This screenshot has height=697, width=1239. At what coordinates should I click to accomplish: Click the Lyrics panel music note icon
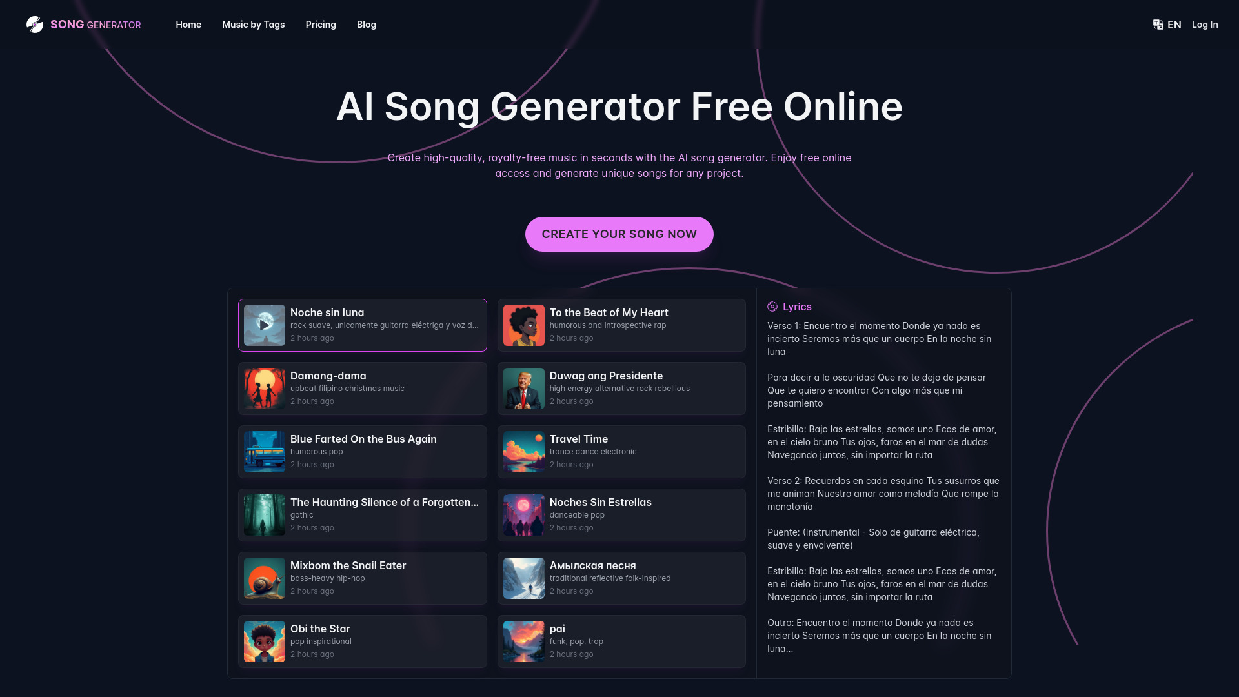coord(772,307)
